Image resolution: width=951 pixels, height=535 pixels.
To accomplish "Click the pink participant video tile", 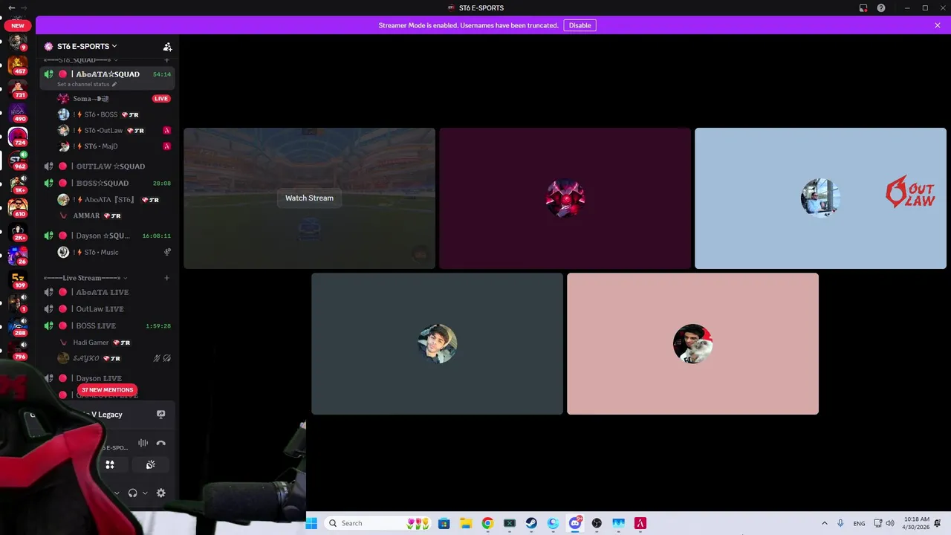I will pyautogui.click(x=692, y=343).
